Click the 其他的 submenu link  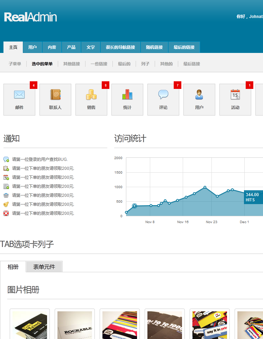click(166, 64)
